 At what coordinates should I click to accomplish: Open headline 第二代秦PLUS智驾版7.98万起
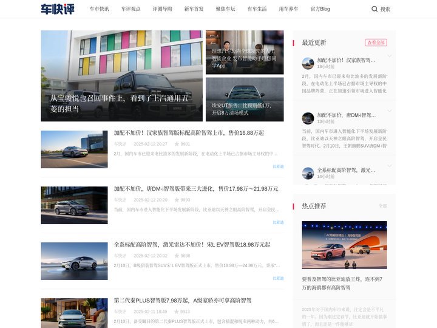(x=183, y=301)
